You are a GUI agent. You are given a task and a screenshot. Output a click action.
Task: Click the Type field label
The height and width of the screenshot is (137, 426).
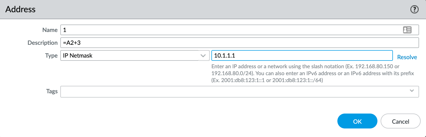[51, 55]
